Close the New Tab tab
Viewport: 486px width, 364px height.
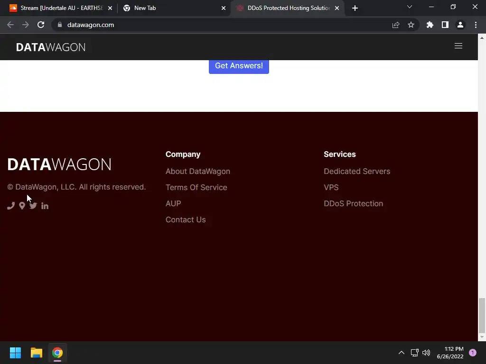(224, 9)
